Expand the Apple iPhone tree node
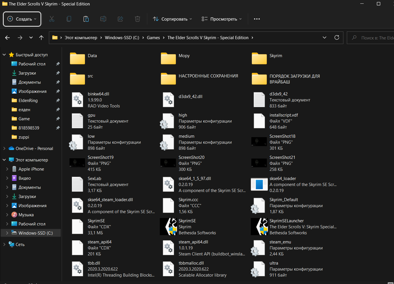Screen dimensions: 394x284 [7, 169]
